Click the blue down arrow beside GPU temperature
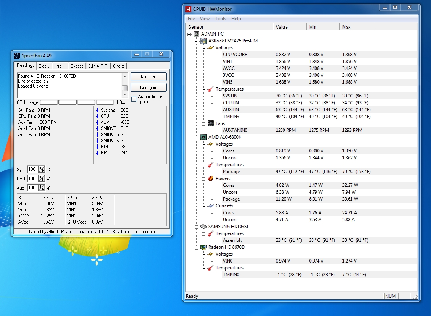The image size is (431, 316). (97, 152)
